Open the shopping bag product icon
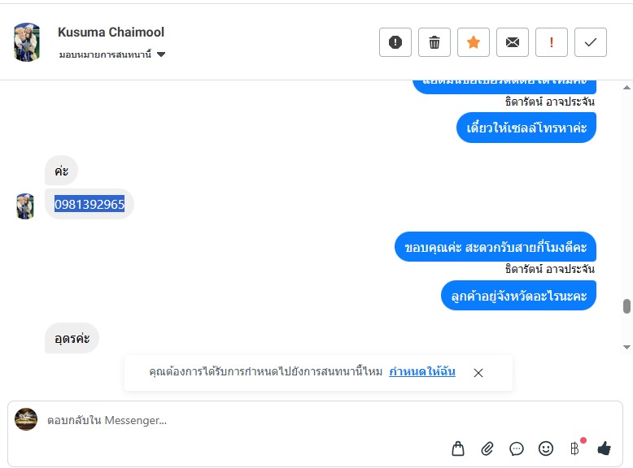 pos(458,448)
